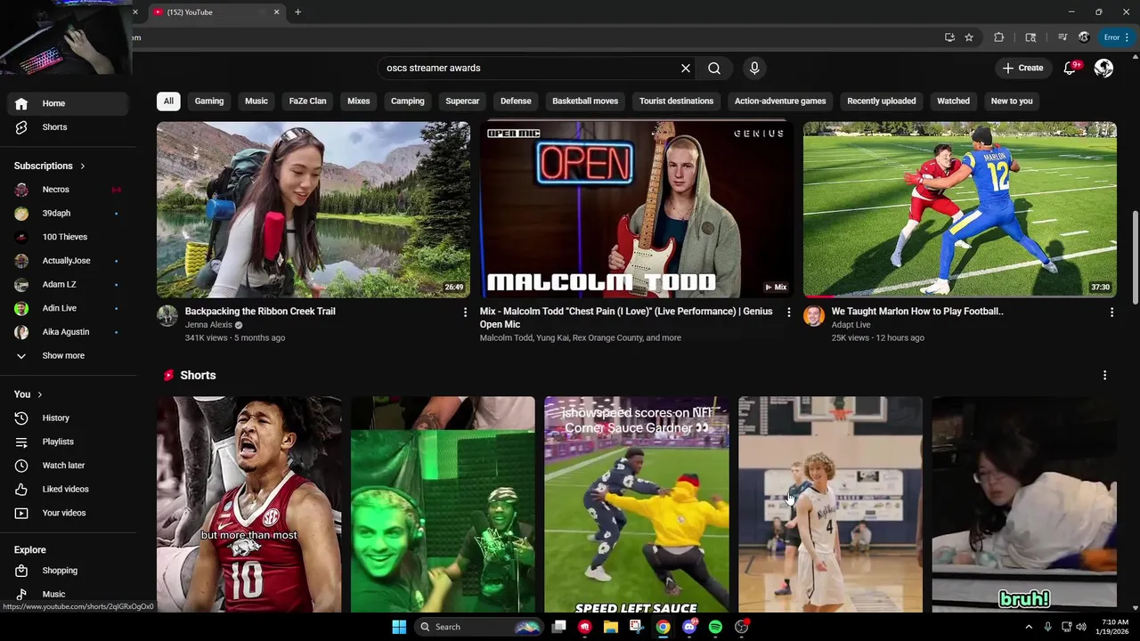Open File Explorer from the taskbar

pos(611,627)
